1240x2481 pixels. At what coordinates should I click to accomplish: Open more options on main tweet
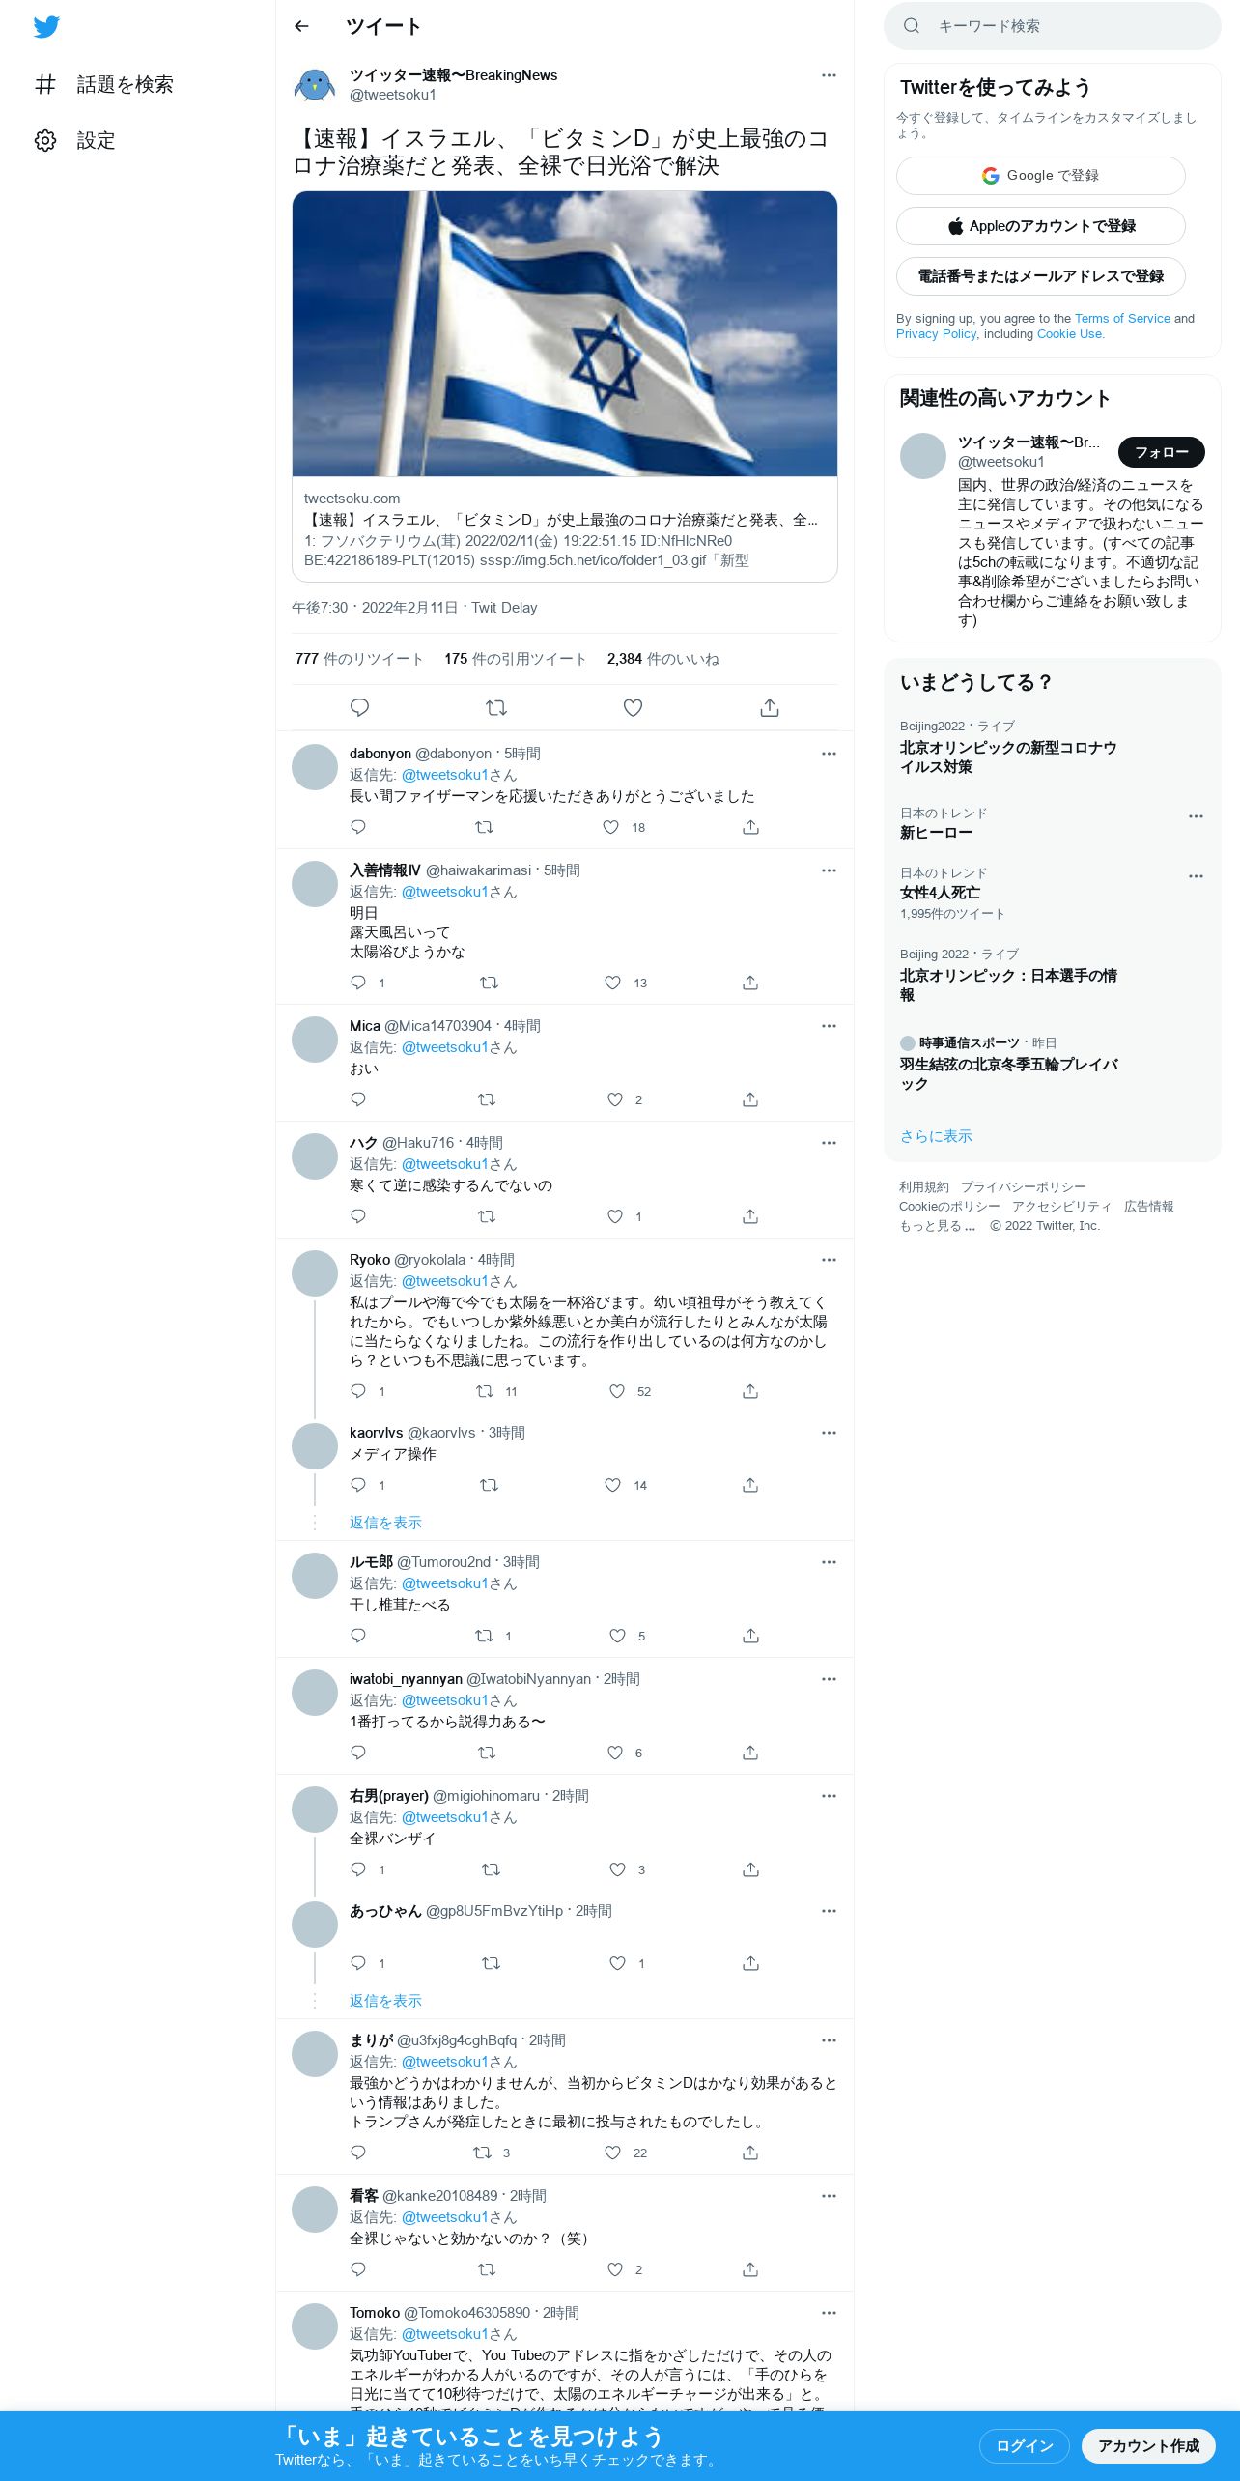pyautogui.click(x=829, y=75)
